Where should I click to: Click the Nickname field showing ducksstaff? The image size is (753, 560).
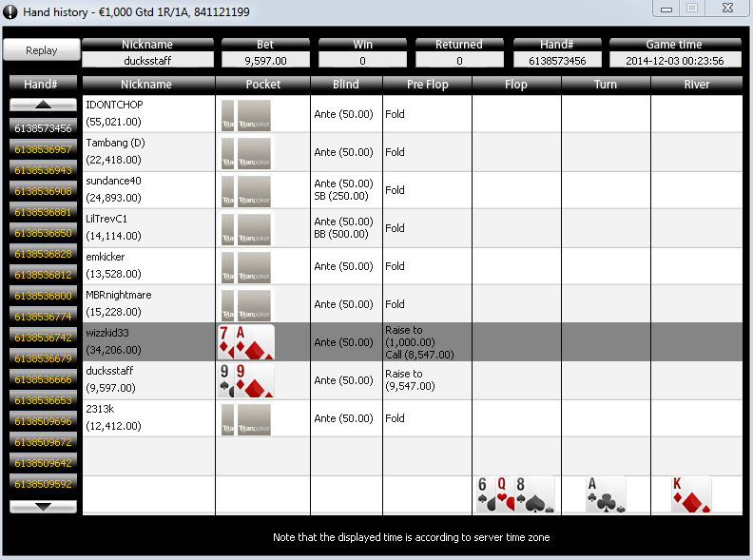[147, 61]
